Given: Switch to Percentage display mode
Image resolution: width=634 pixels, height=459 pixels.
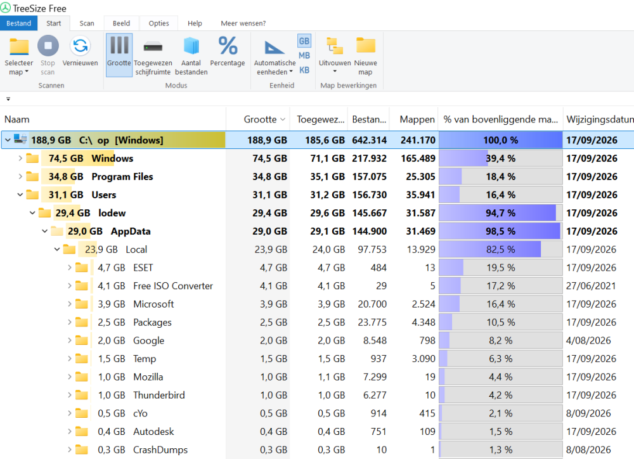Looking at the screenshot, I should point(228,51).
